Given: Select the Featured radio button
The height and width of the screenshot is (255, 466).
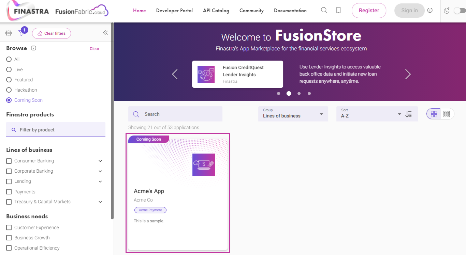Looking at the screenshot, I should pos(9,80).
